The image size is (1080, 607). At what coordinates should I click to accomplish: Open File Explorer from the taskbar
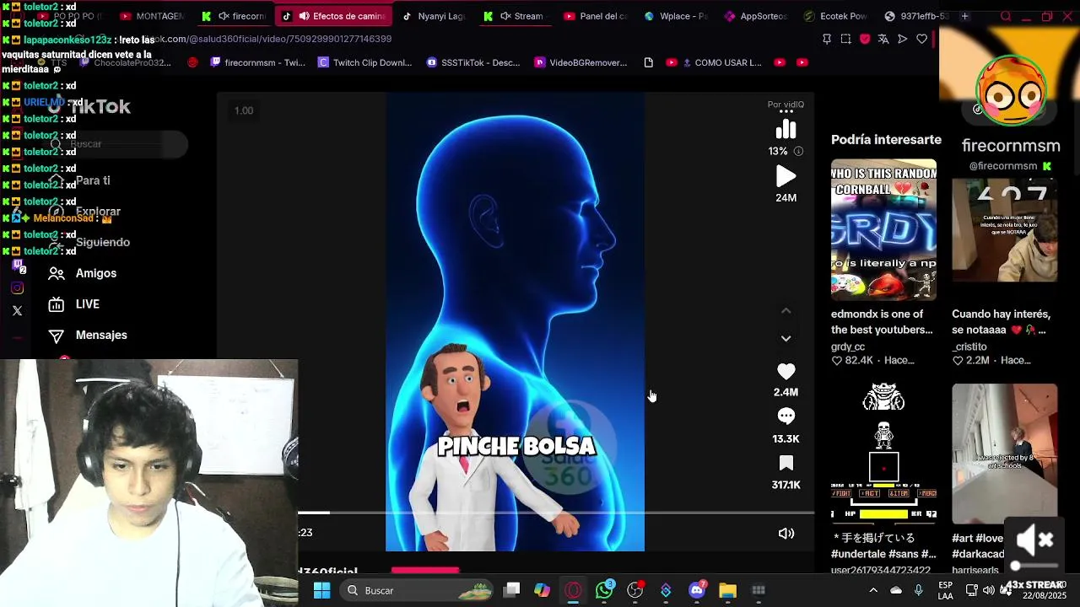tap(727, 591)
